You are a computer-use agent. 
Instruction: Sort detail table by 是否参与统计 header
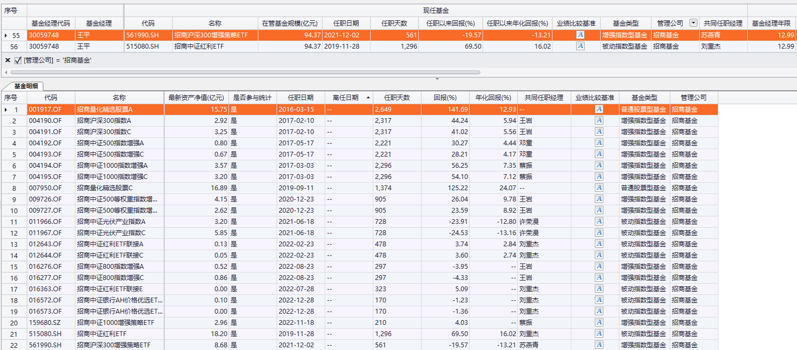pyautogui.click(x=252, y=98)
